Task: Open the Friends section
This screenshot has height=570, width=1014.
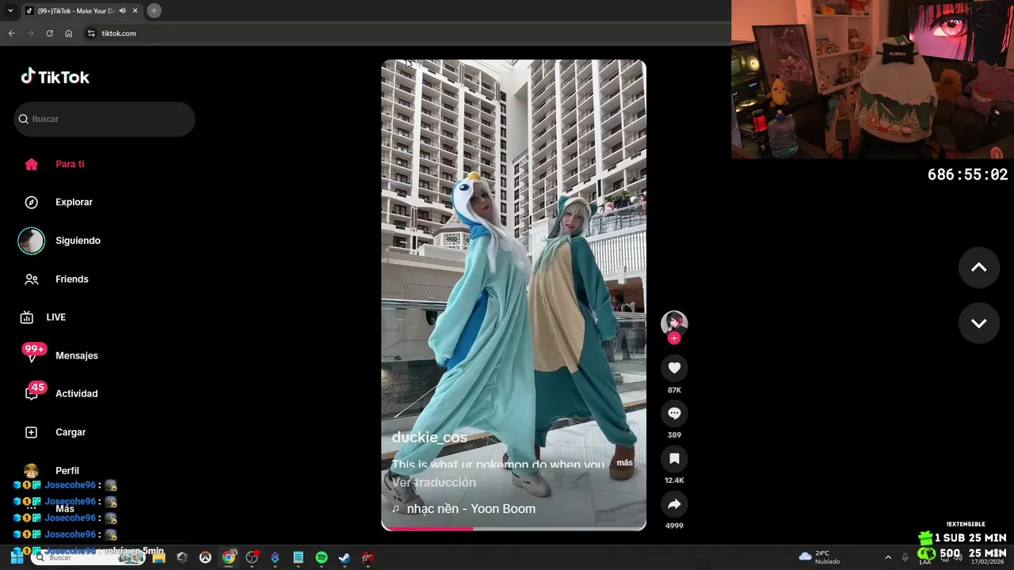Action: [x=71, y=279]
